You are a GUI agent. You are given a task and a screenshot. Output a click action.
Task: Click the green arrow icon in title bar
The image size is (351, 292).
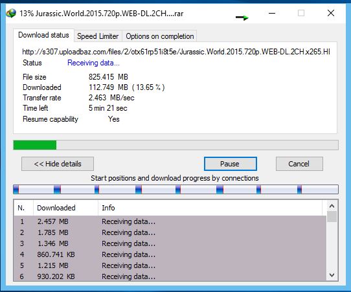pos(242,17)
